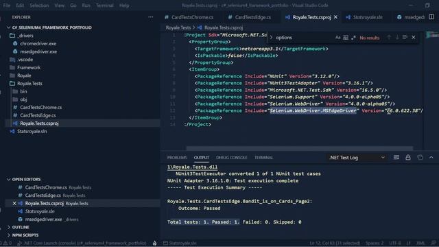Image resolution: width=439 pixels, height=247 pixels.
Task: Open the output log in editor
Action: click(420, 157)
